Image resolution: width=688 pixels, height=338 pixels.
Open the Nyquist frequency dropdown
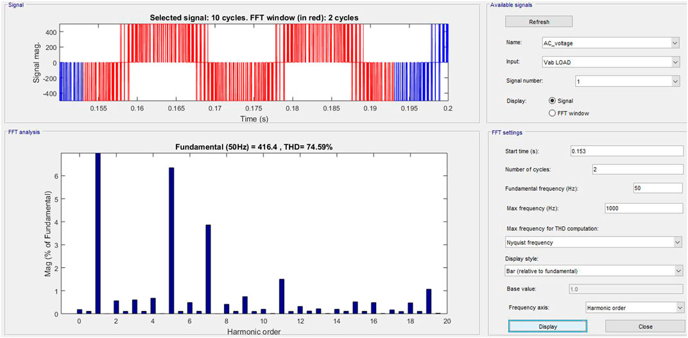(594, 242)
